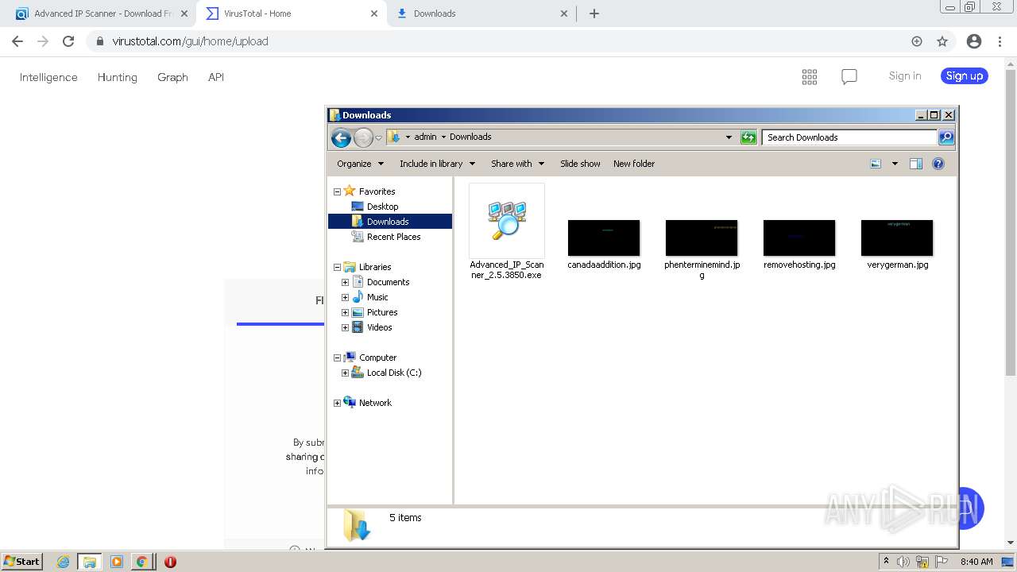
Task: Open the Start menu
Action: pos(22,562)
